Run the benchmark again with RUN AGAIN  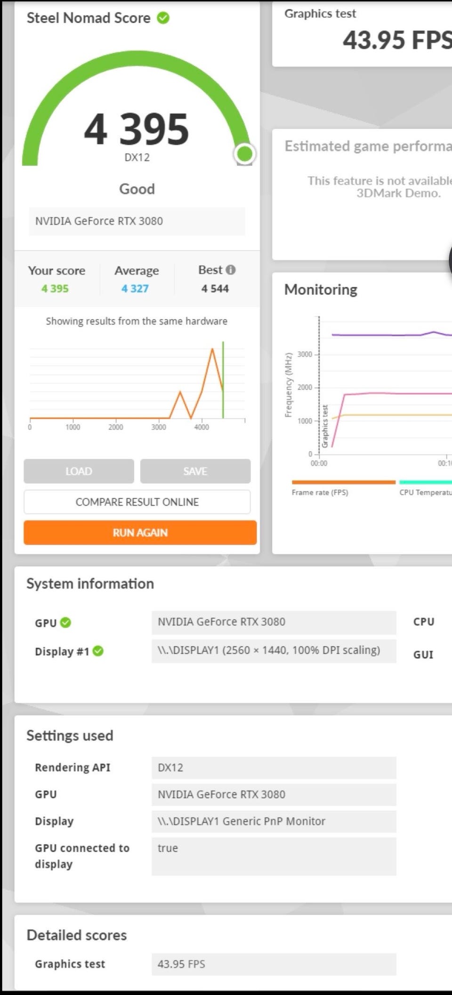point(140,532)
